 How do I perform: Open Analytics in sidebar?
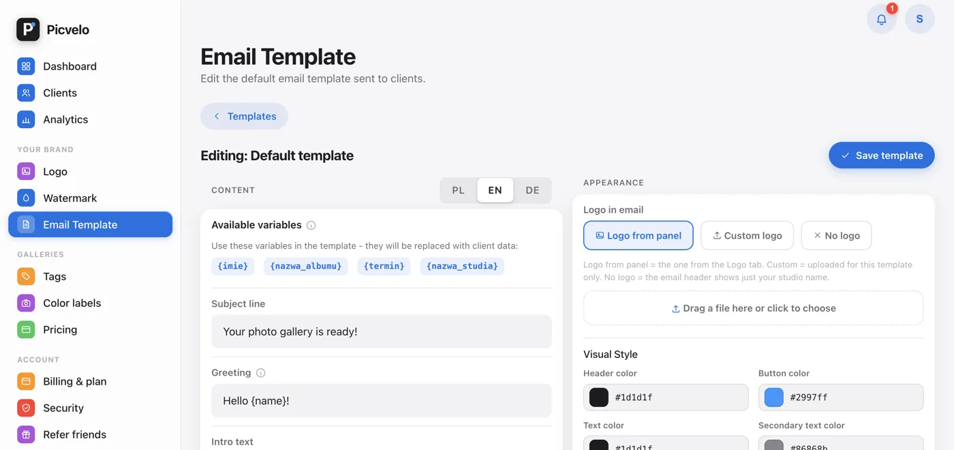90,119
